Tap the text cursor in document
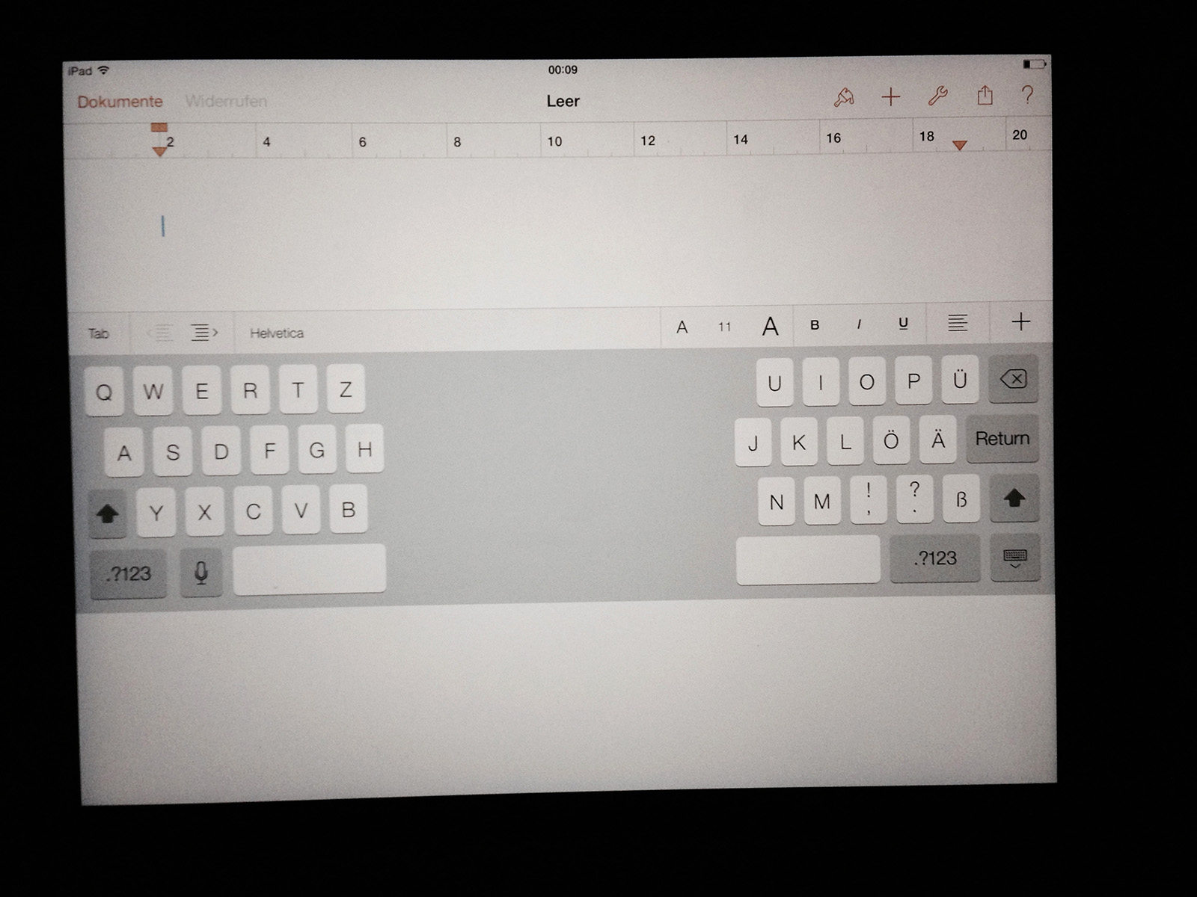Viewport: 1197px width, 897px height. point(163,226)
